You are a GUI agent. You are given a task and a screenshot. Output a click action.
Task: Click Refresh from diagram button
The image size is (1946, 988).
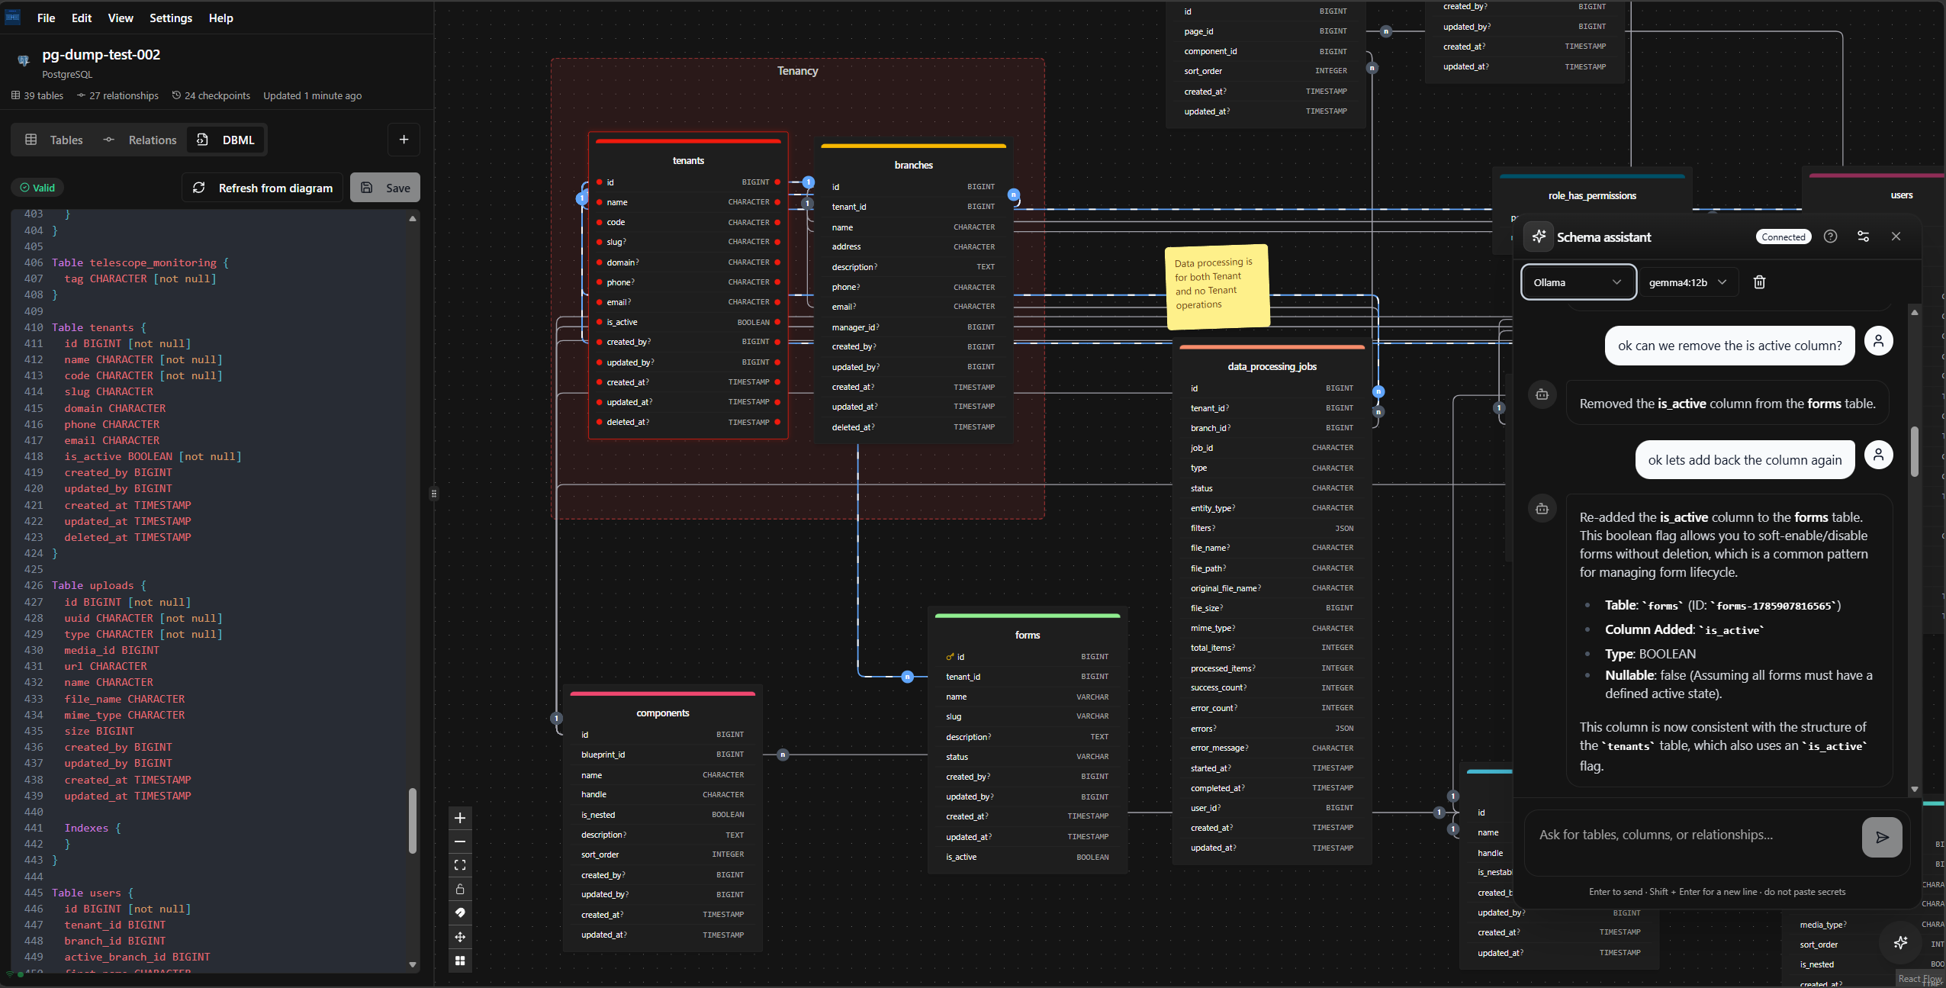click(x=263, y=188)
